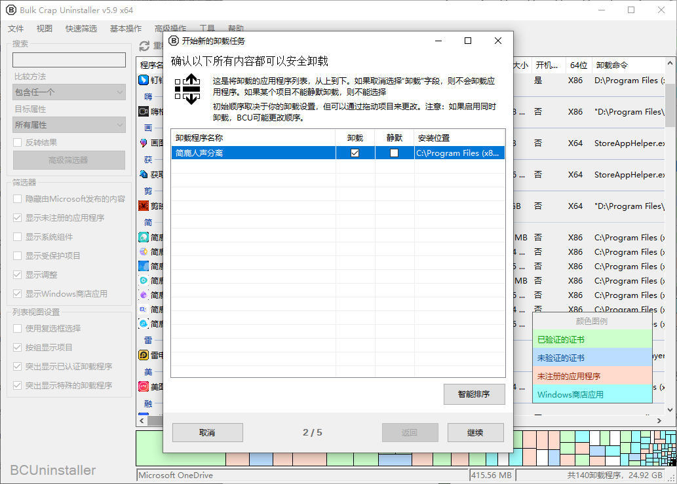Click the refresh icon above the program list
677x484 pixels.
point(144,46)
